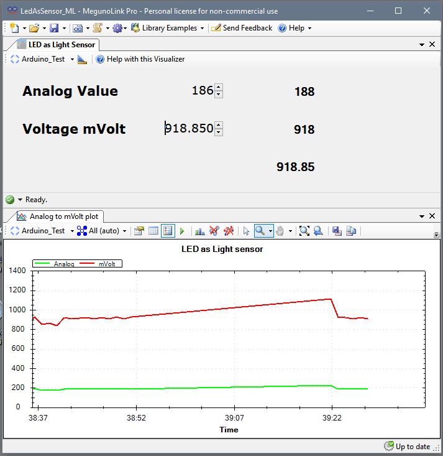This screenshot has width=443, height=456.
Task: Click Send Feedback button
Action: point(242,28)
